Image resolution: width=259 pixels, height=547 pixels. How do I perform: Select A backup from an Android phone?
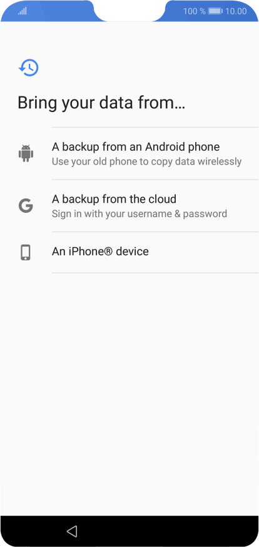click(155, 153)
